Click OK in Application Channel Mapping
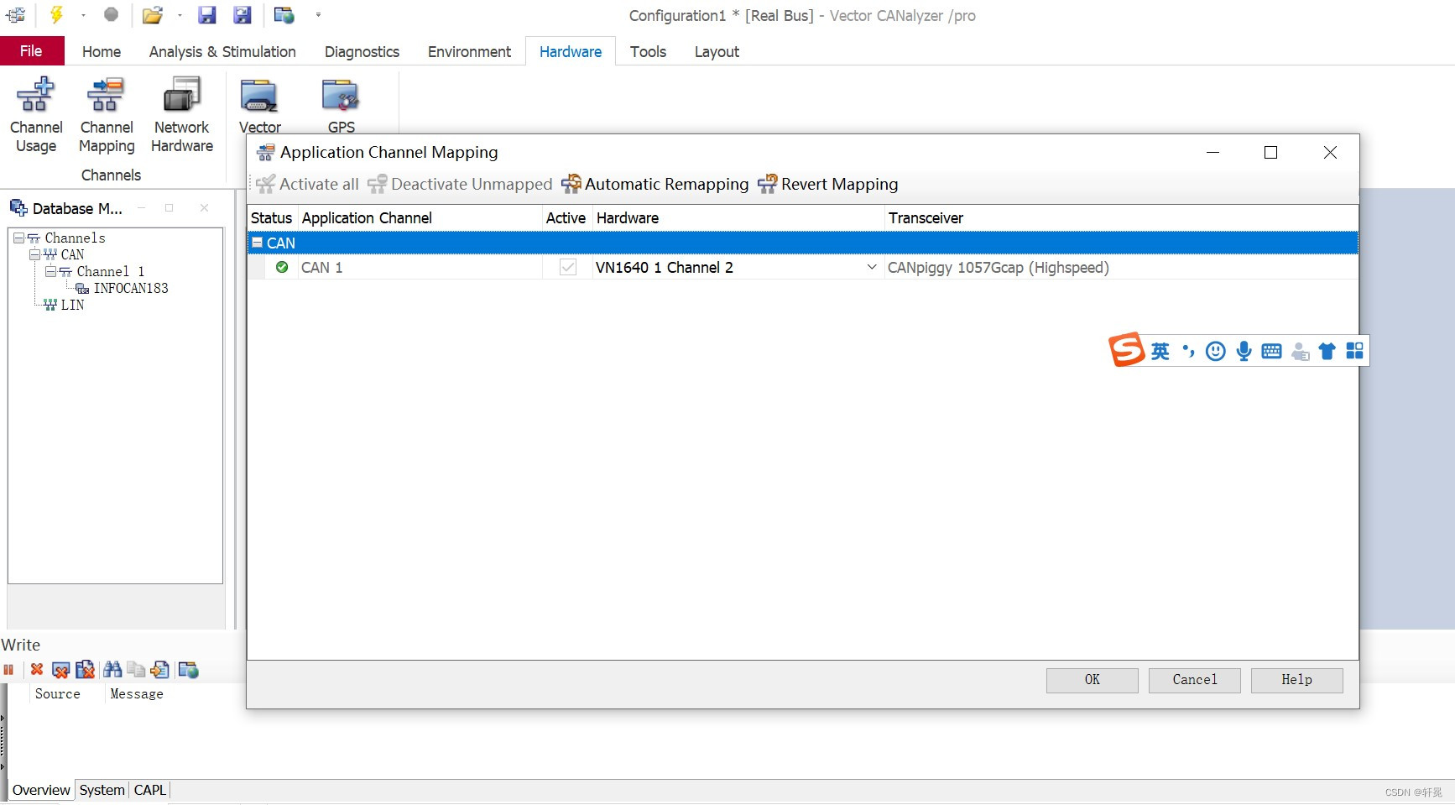Image resolution: width=1455 pixels, height=805 pixels. coord(1092,680)
